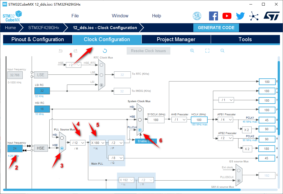283x194 pixels.
Task: Click the fit-to-screen icon
Action: coord(207,51)
